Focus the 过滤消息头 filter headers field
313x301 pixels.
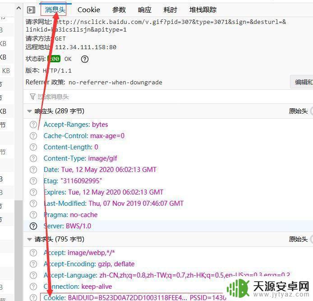pyautogui.click(x=168, y=97)
